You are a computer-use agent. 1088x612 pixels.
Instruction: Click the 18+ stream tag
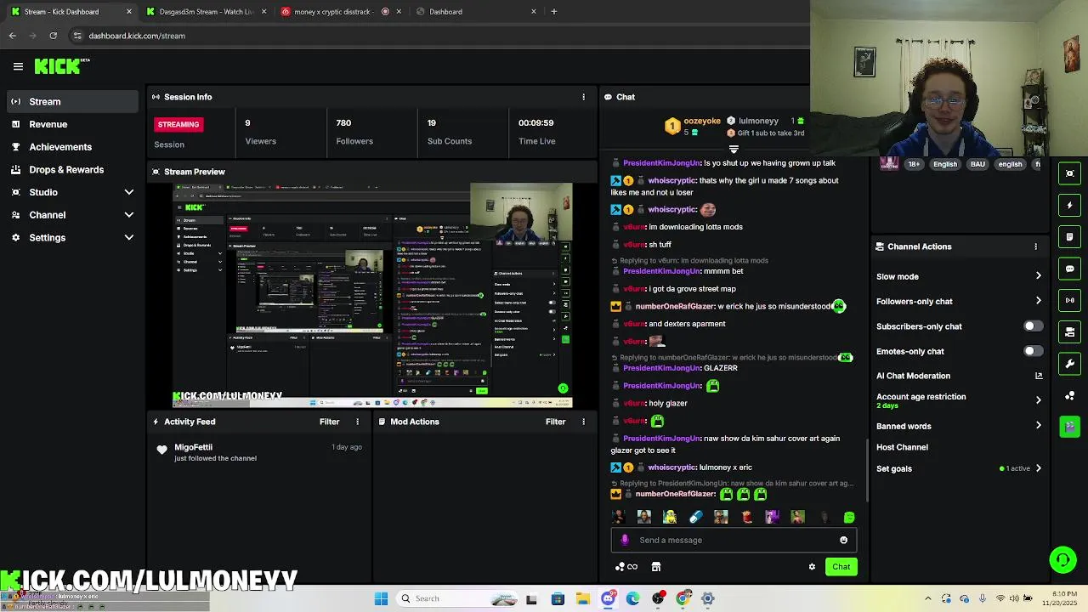coord(914,164)
